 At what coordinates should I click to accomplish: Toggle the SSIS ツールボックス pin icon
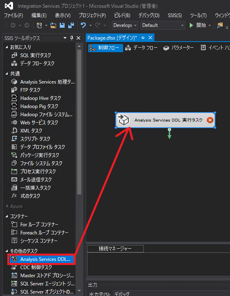coord(72,38)
